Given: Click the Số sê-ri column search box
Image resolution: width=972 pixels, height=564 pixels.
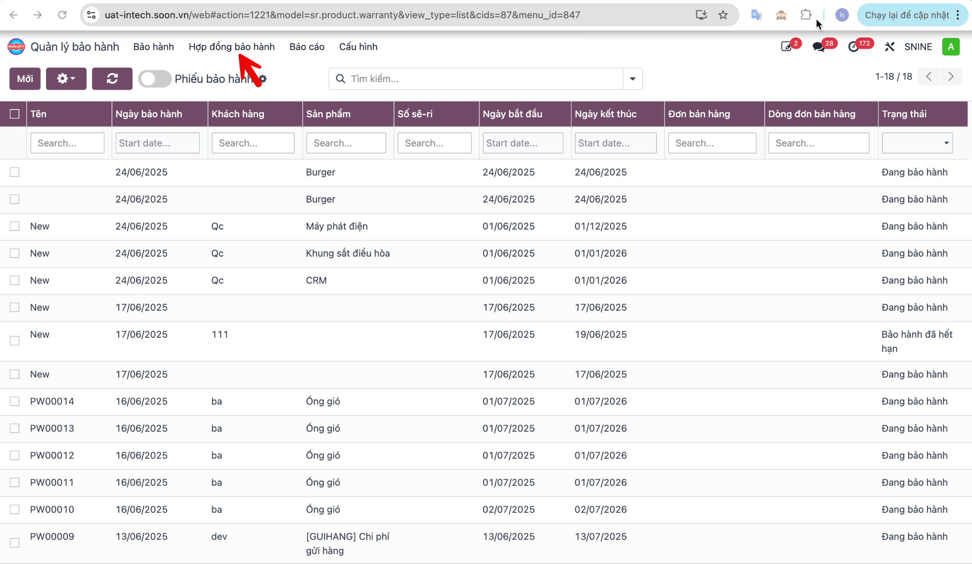Looking at the screenshot, I should tap(435, 143).
